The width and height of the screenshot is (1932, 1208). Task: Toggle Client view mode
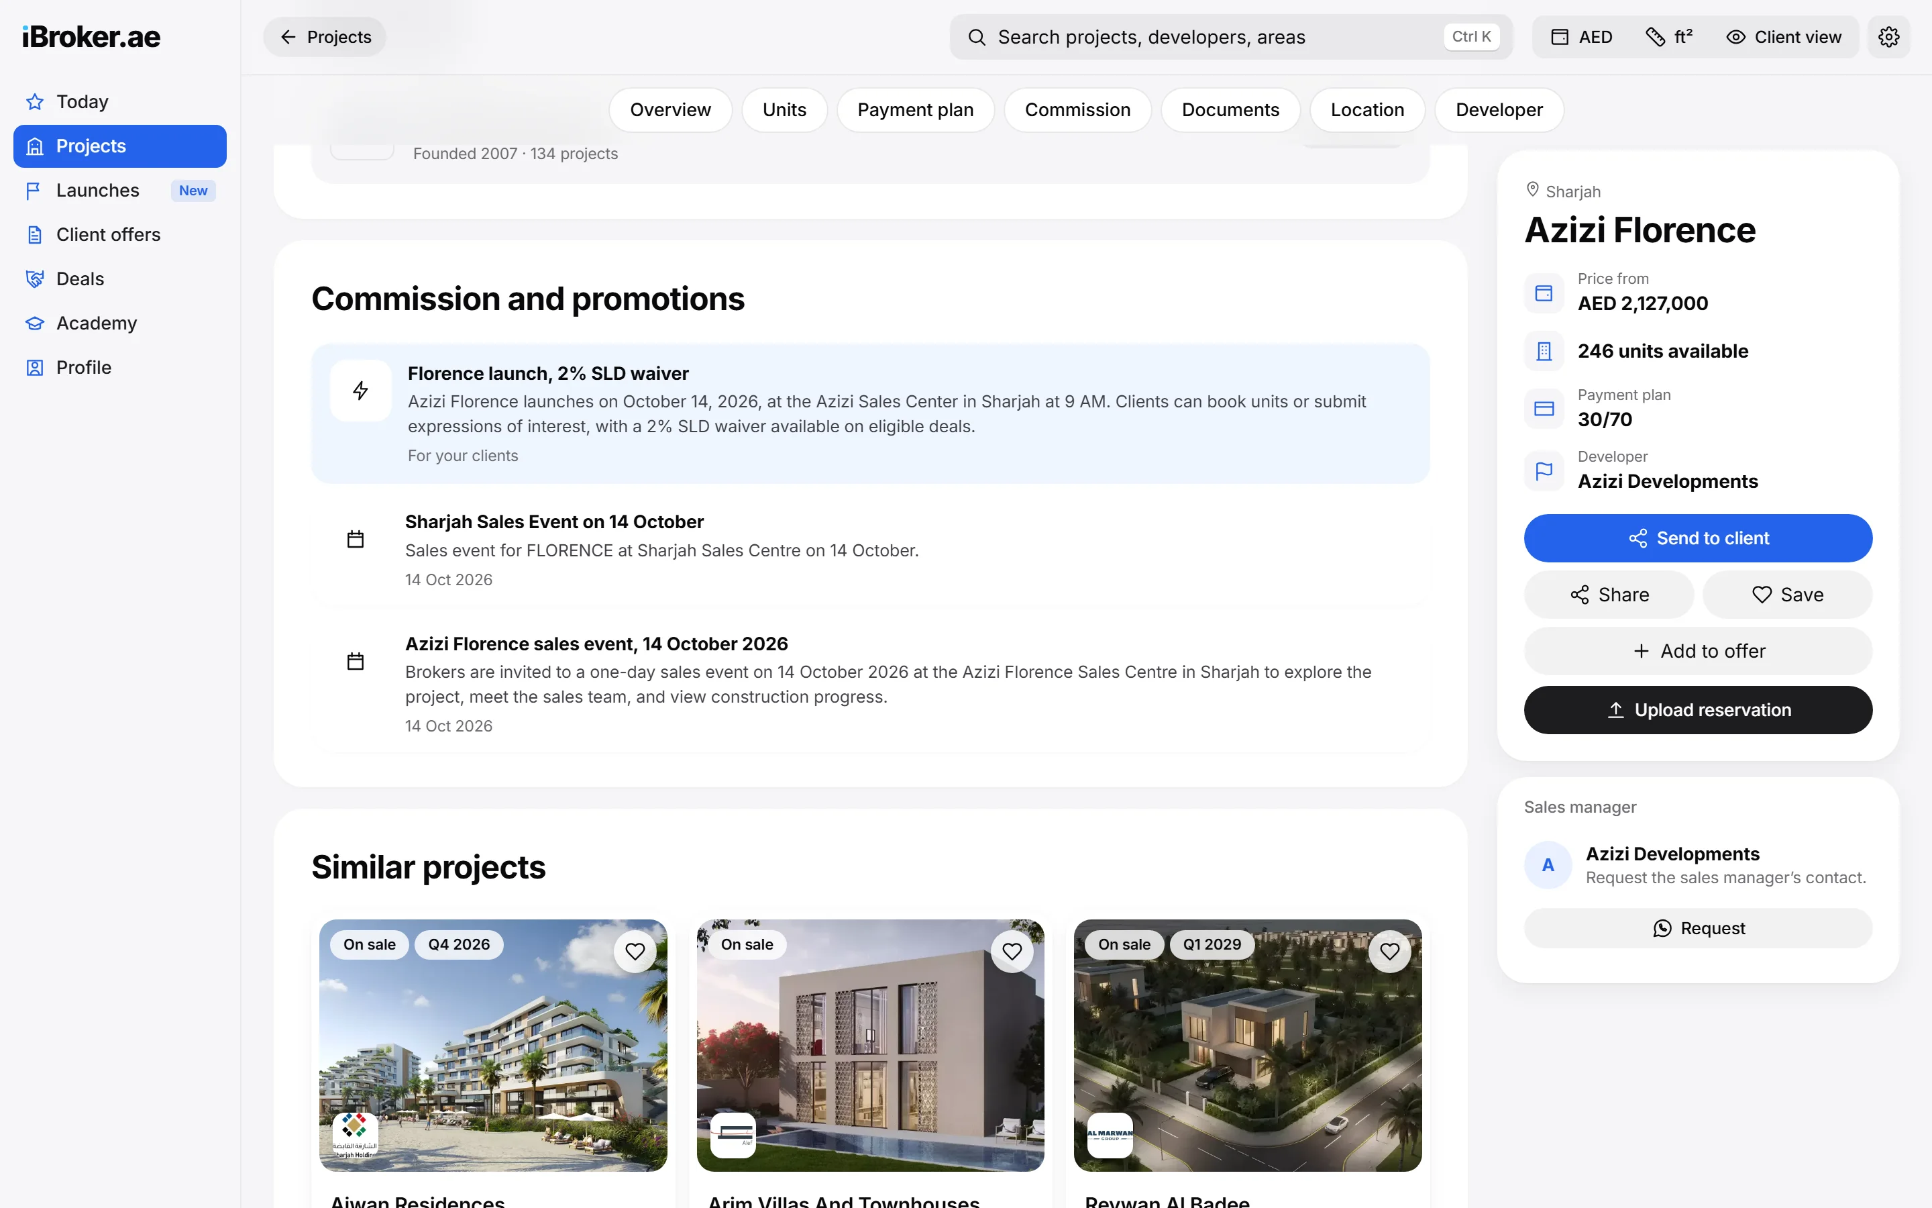(x=1784, y=37)
